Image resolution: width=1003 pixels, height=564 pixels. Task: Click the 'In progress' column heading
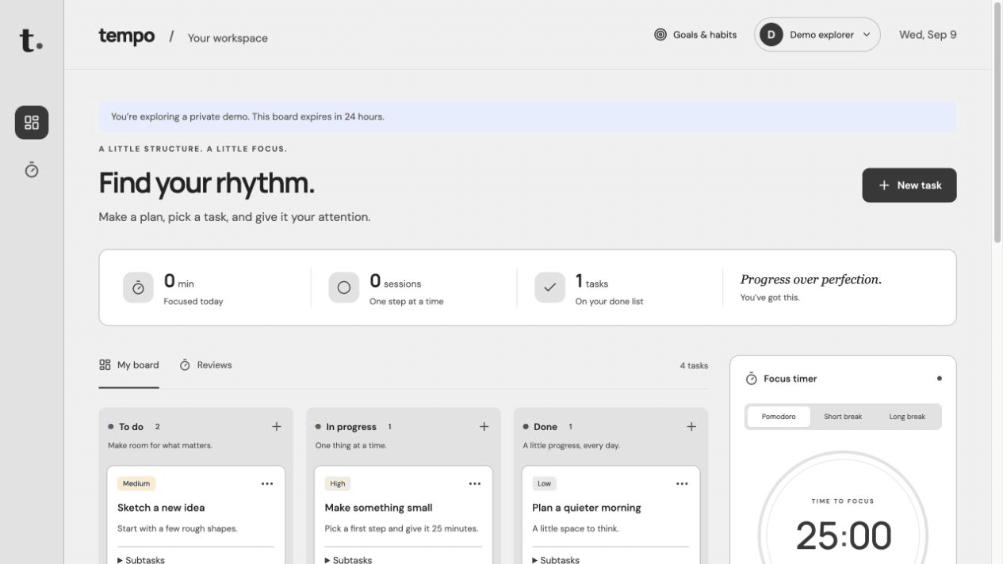[351, 427]
